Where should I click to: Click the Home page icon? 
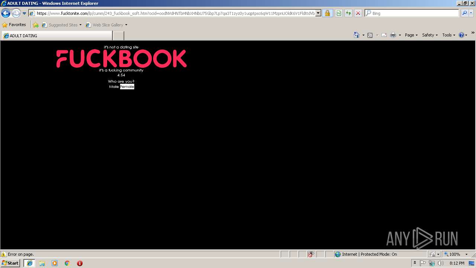[x=357, y=35]
